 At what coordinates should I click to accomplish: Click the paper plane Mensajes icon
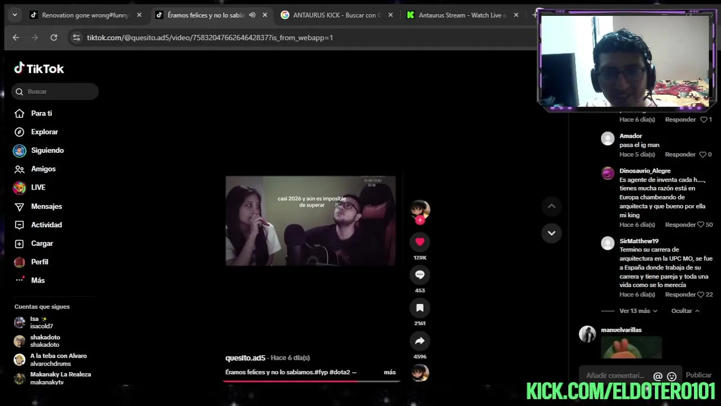coord(19,206)
